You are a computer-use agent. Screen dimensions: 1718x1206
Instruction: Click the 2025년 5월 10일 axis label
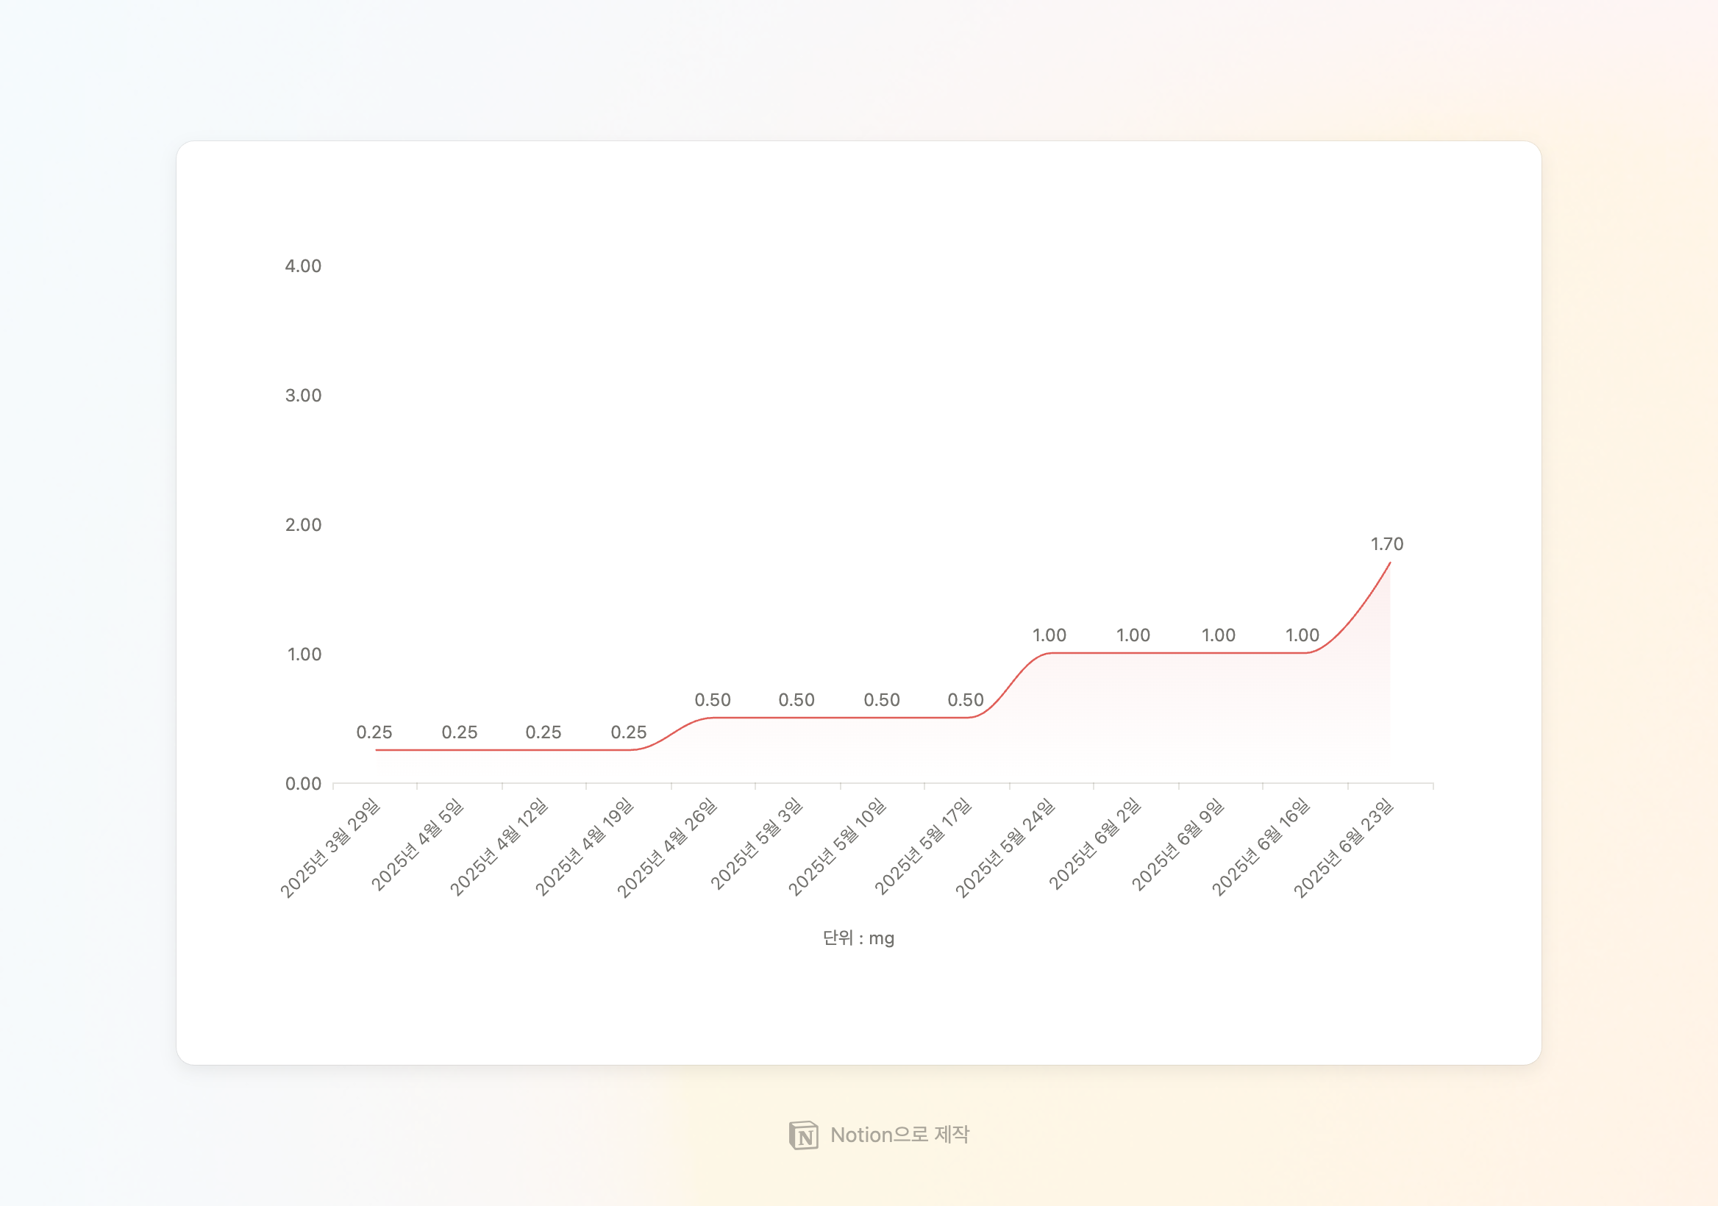click(836, 849)
